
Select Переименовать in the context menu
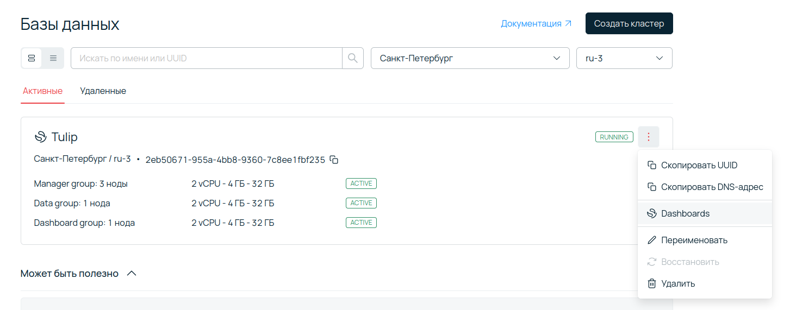click(x=705, y=240)
